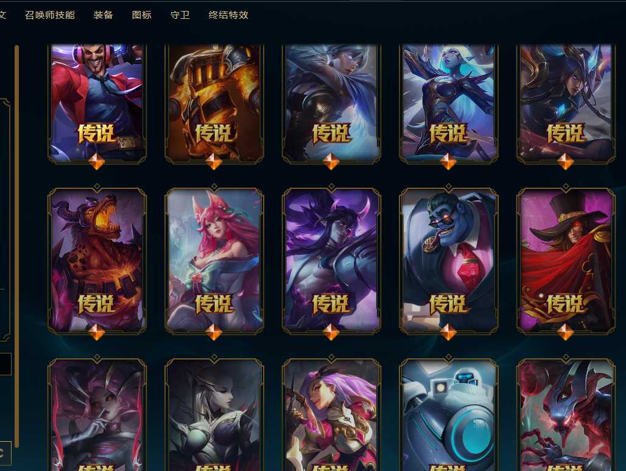The height and width of the screenshot is (471, 626).
Task: Click orange gem under fox girl card
Action: tap(214, 332)
